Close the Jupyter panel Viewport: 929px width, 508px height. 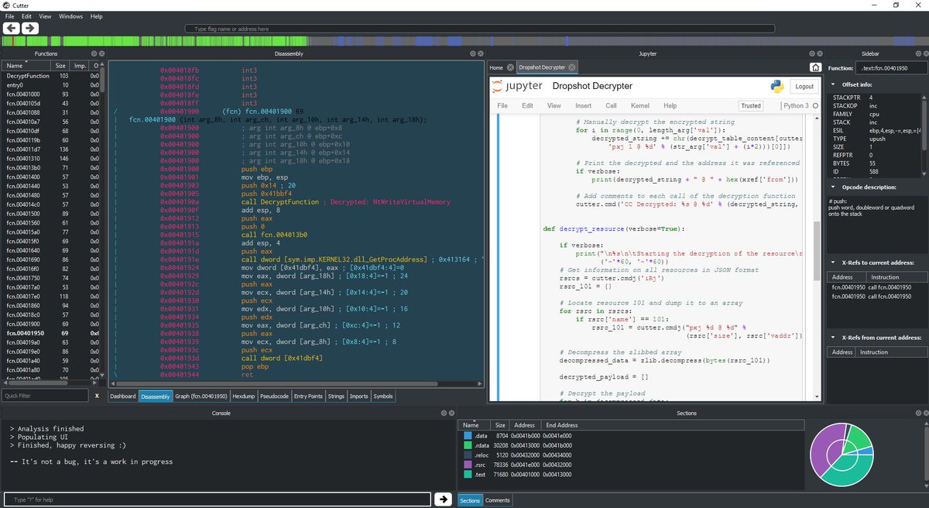click(x=818, y=53)
